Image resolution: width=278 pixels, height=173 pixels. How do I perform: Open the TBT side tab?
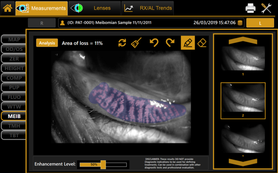pyautogui.click(x=14, y=135)
